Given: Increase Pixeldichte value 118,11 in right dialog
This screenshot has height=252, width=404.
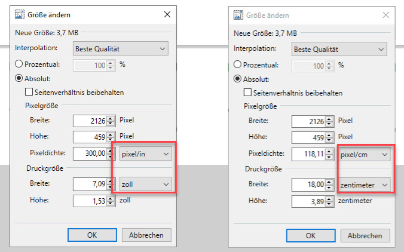Looking at the screenshot, I should pos(329,152).
